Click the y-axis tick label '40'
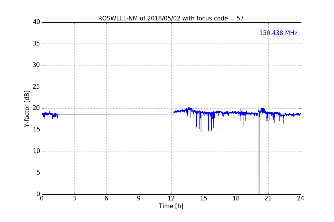The height and width of the screenshot is (222, 334). [36, 22]
